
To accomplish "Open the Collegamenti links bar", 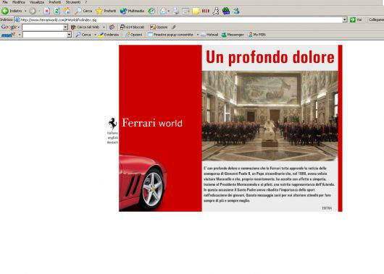I will (x=376, y=20).
